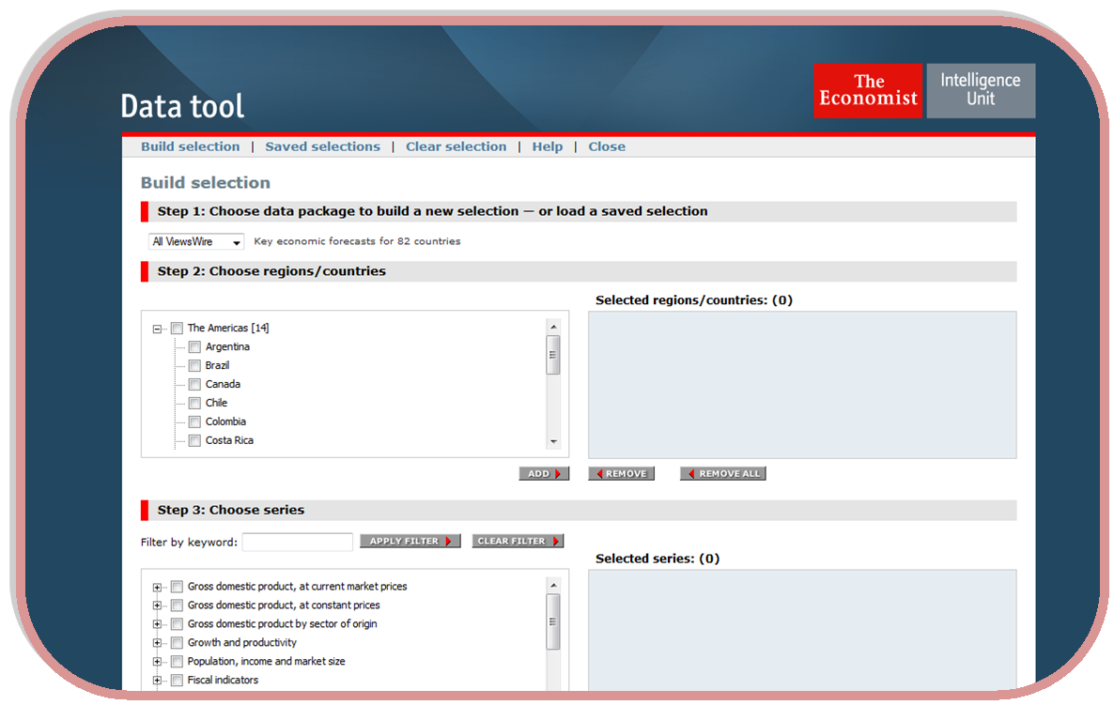Click the Filter by keyword text field
1114x705 pixels.
tap(297, 543)
